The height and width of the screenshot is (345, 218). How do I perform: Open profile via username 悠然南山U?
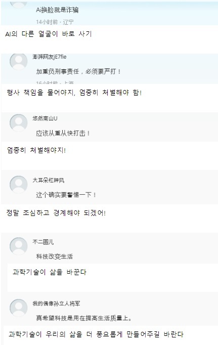point(45,118)
